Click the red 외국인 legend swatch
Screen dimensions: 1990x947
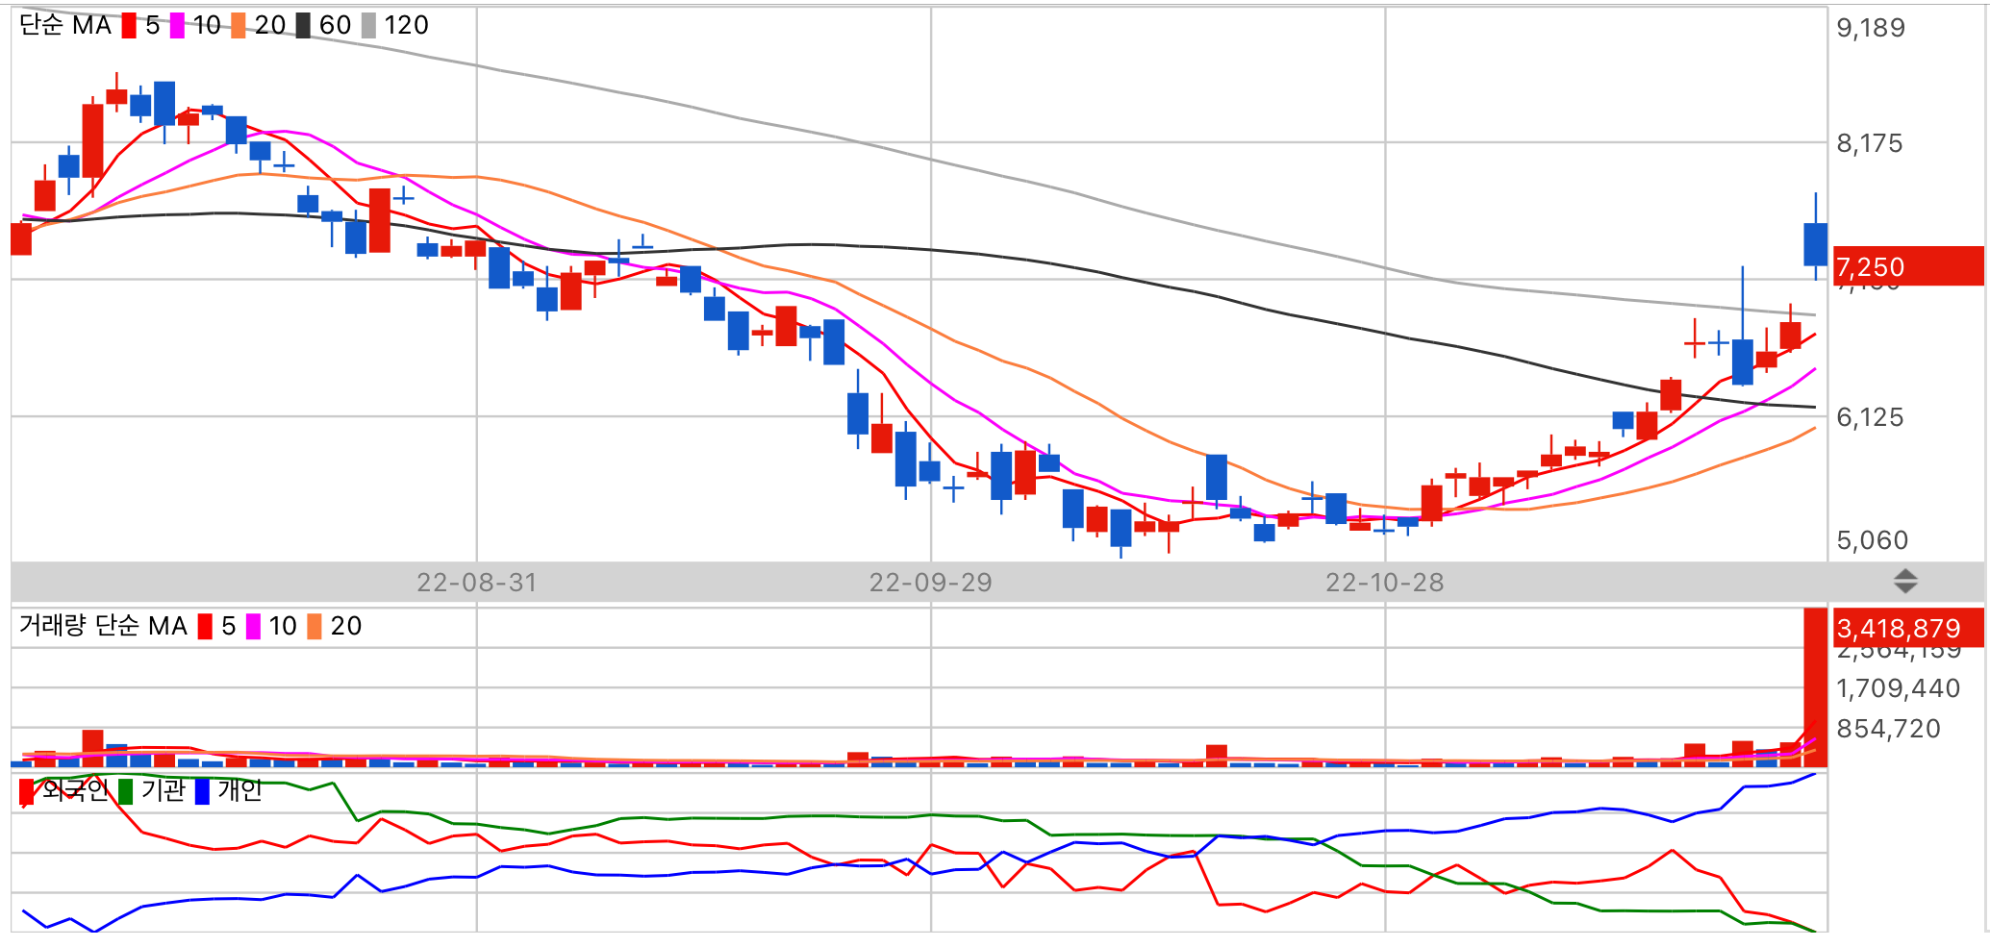pyautogui.click(x=27, y=791)
